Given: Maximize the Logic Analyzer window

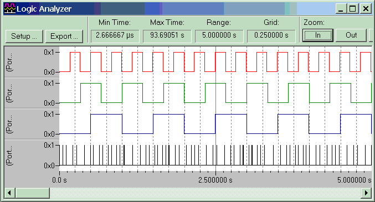Looking at the screenshot, I should (x=352, y=9).
